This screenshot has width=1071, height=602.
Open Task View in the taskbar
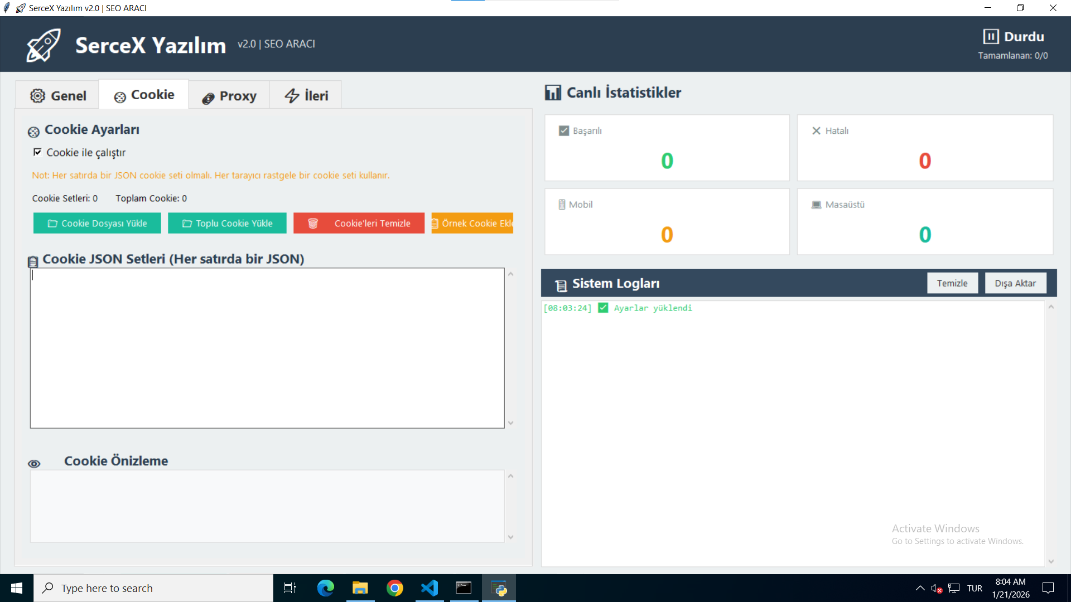coord(290,588)
